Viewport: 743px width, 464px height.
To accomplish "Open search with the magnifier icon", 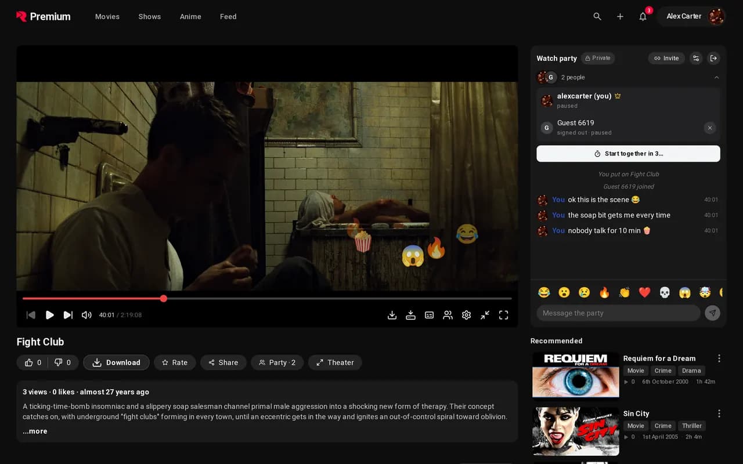I will click(597, 16).
